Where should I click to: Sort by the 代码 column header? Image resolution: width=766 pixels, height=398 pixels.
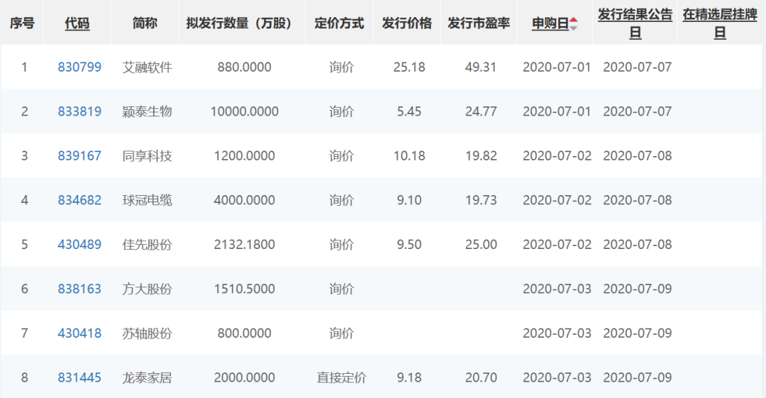pyautogui.click(x=77, y=23)
